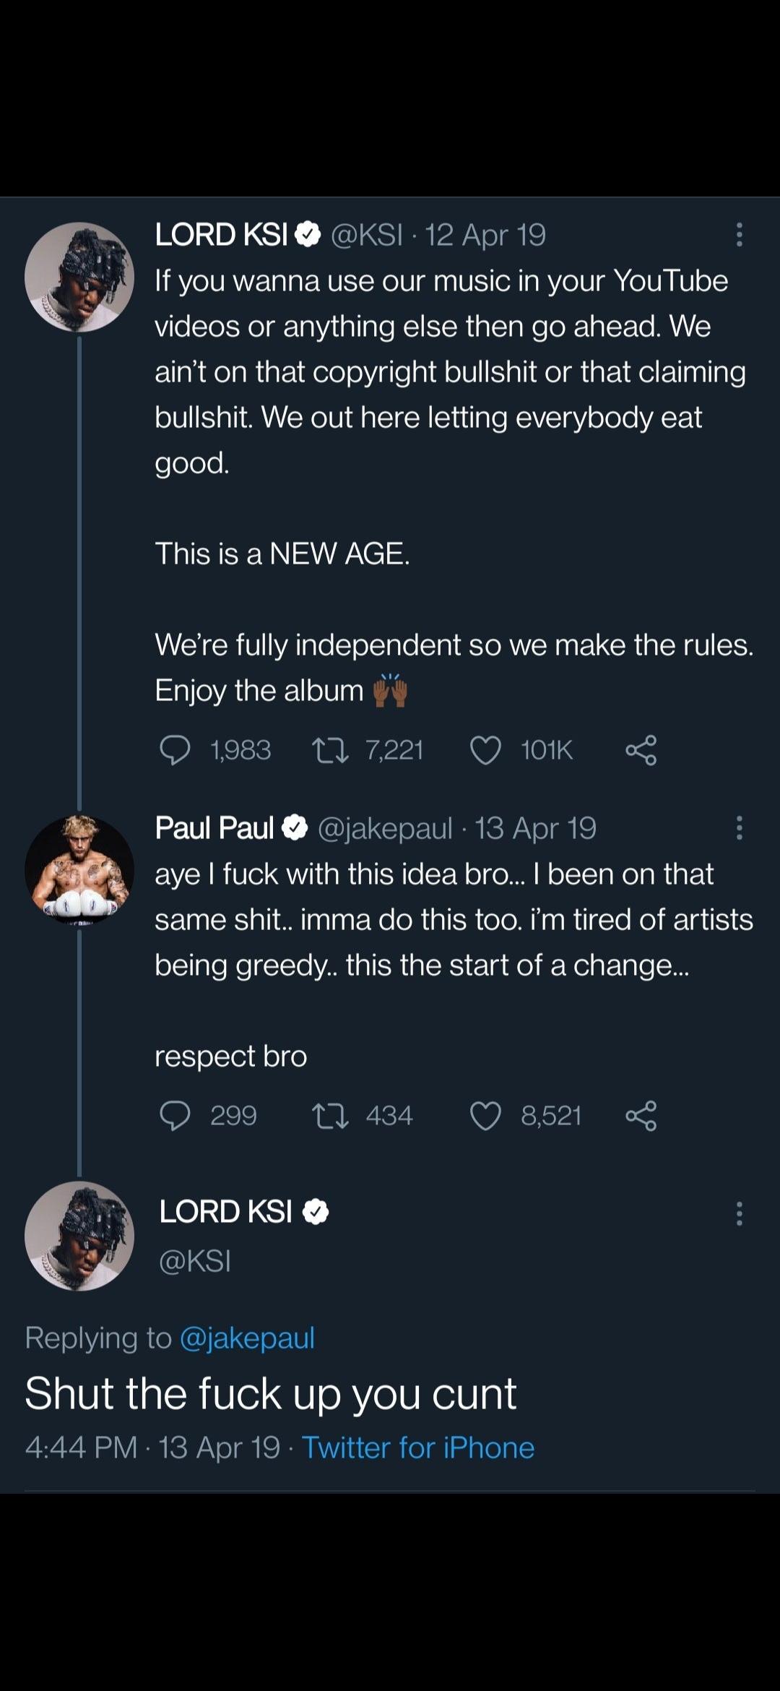This screenshot has width=780, height=1691.
Task: Open the three-dot menu on Jake Paul's tweet
Action: 738,828
